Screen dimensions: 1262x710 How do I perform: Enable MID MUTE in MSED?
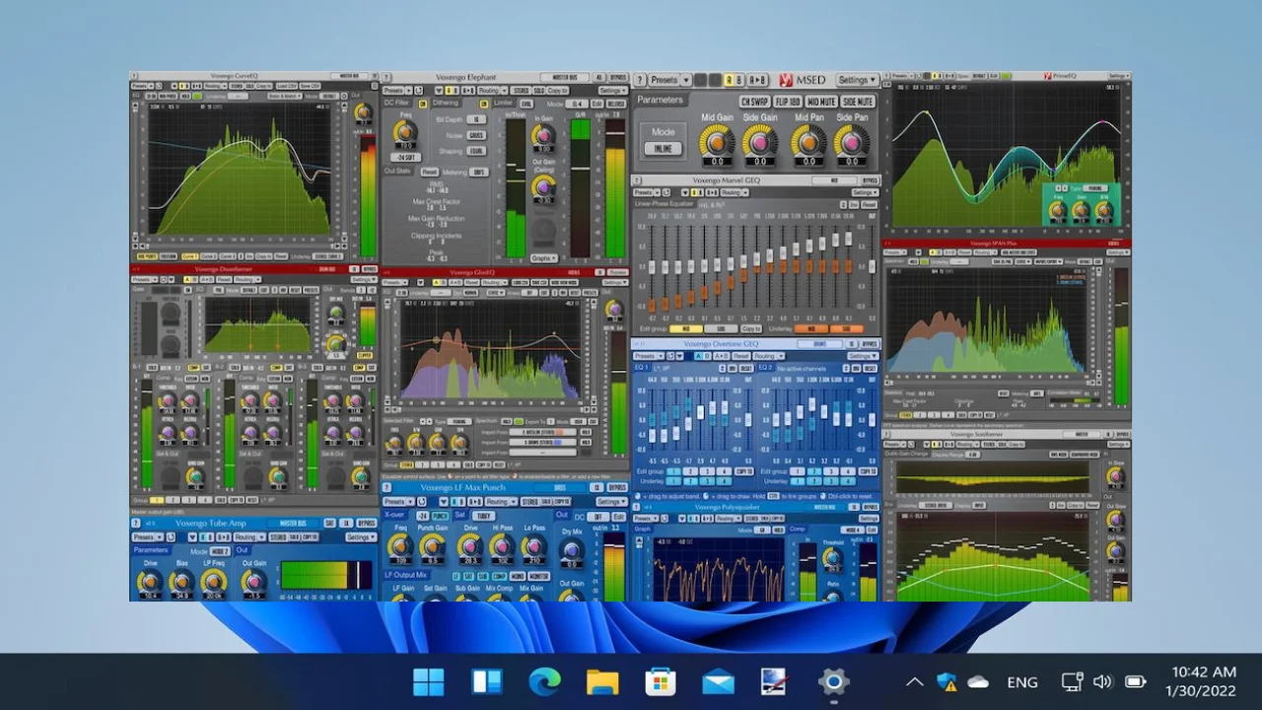(x=821, y=102)
